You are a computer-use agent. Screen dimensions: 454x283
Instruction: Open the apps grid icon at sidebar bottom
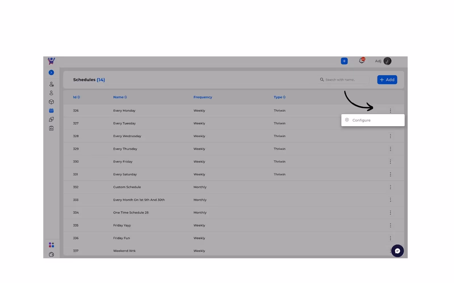pos(51,245)
